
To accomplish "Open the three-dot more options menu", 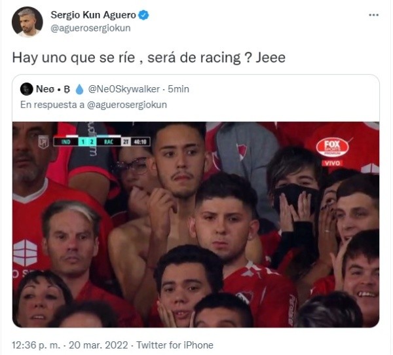I will pos(373,15).
